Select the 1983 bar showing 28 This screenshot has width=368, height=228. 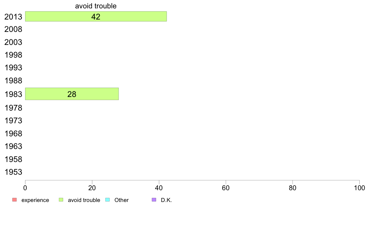point(72,94)
